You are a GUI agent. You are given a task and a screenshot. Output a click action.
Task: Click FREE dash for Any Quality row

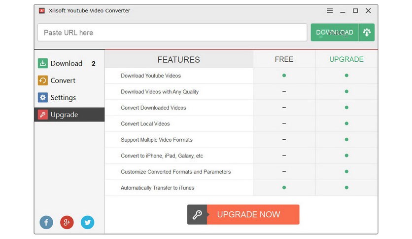tap(284, 91)
